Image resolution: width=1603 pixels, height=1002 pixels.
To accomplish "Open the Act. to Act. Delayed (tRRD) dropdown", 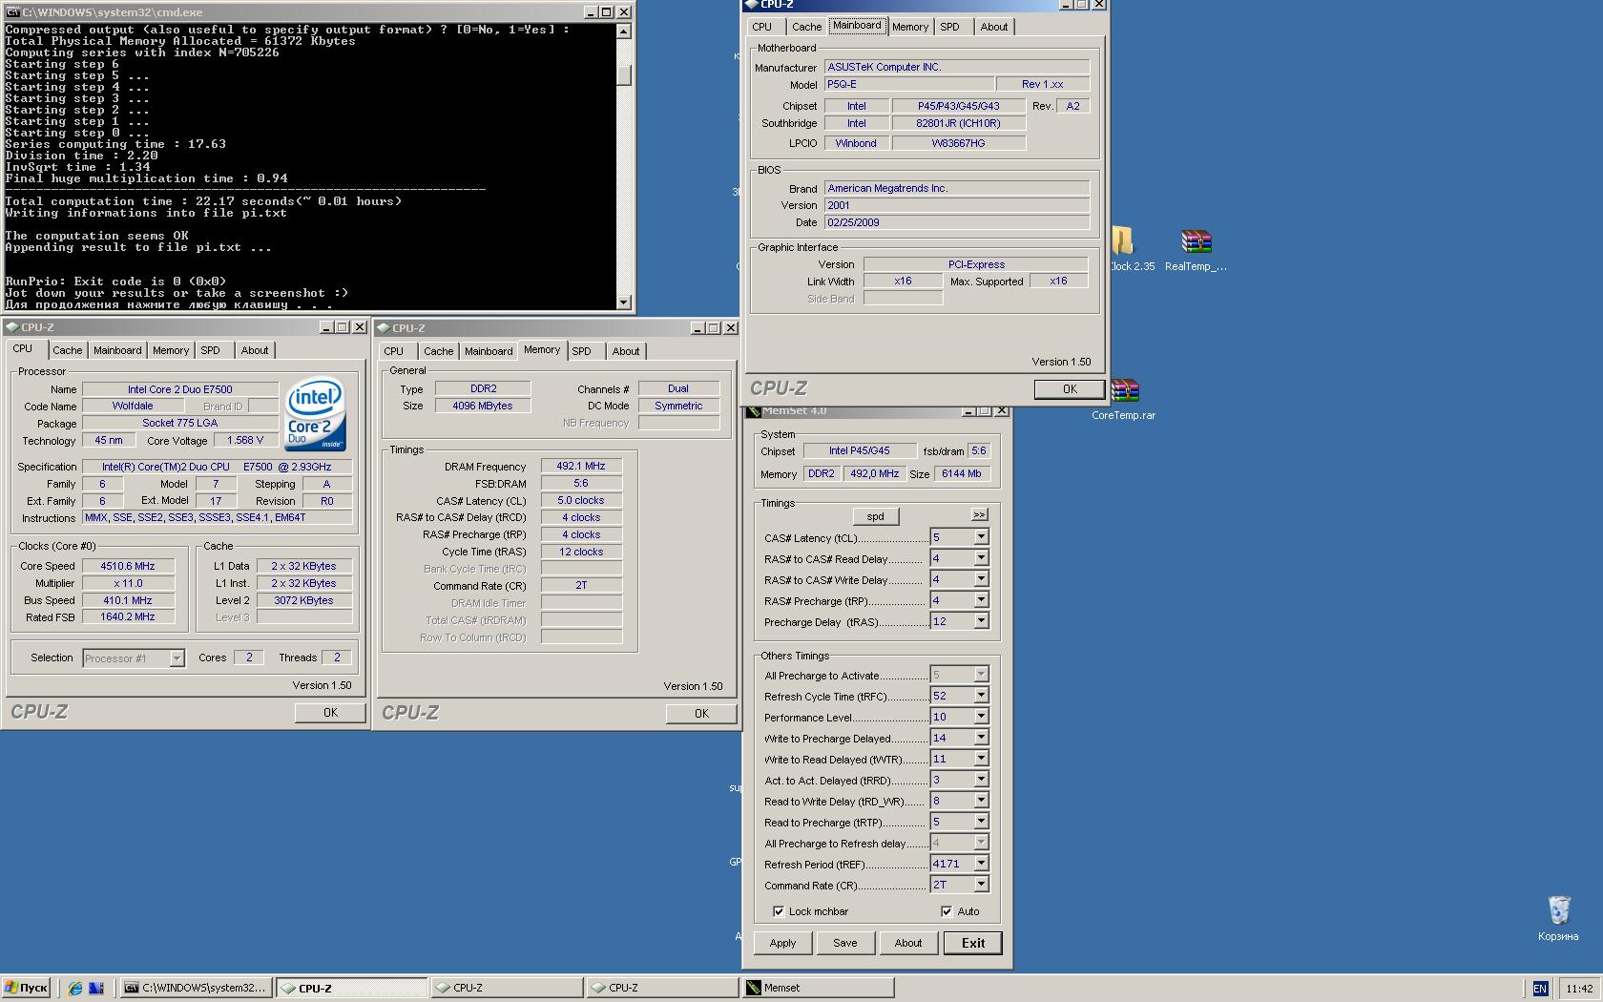I will (x=980, y=780).
